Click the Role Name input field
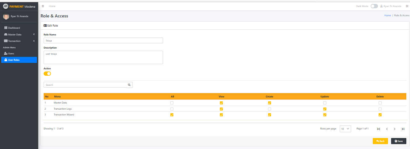Screen dimensions: 410x149 point(103,40)
